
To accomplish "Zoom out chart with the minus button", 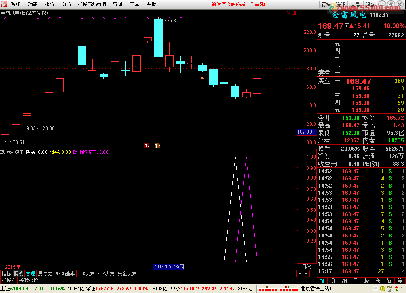I will click(x=306, y=273).
